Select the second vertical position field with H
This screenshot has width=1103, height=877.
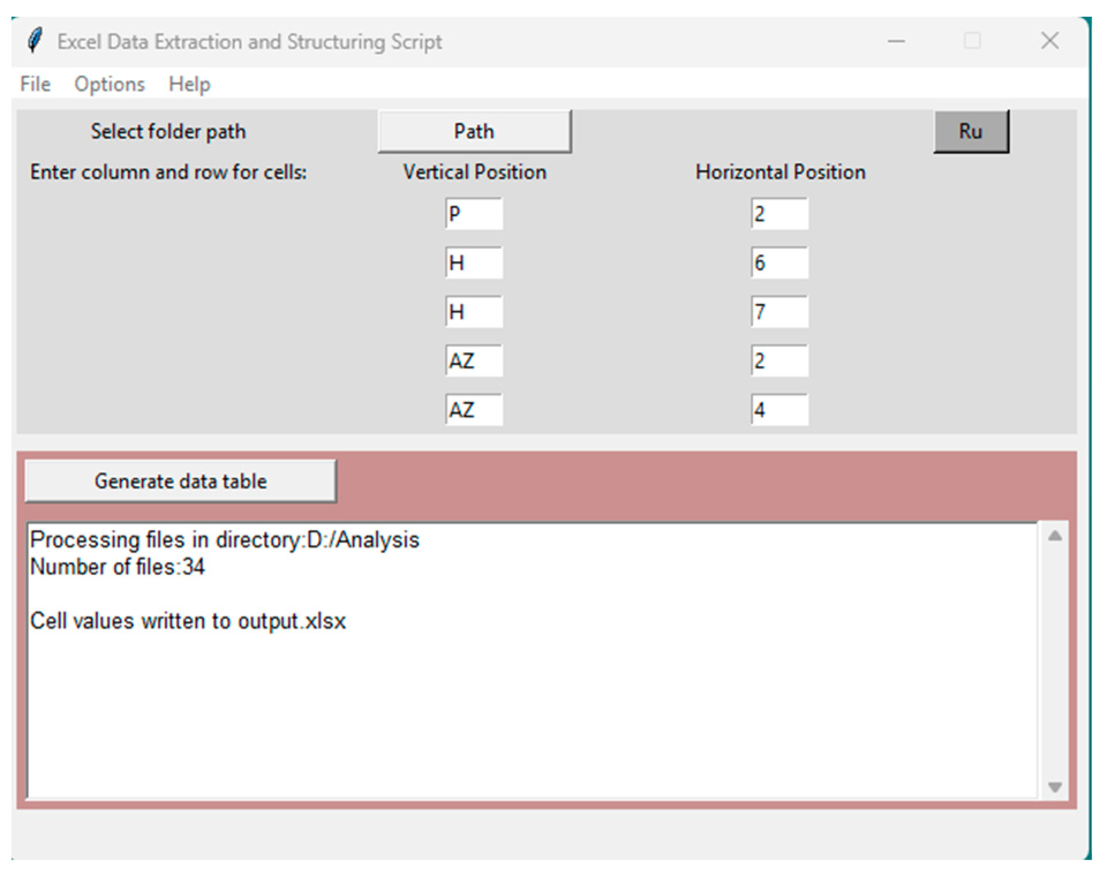(473, 263)
